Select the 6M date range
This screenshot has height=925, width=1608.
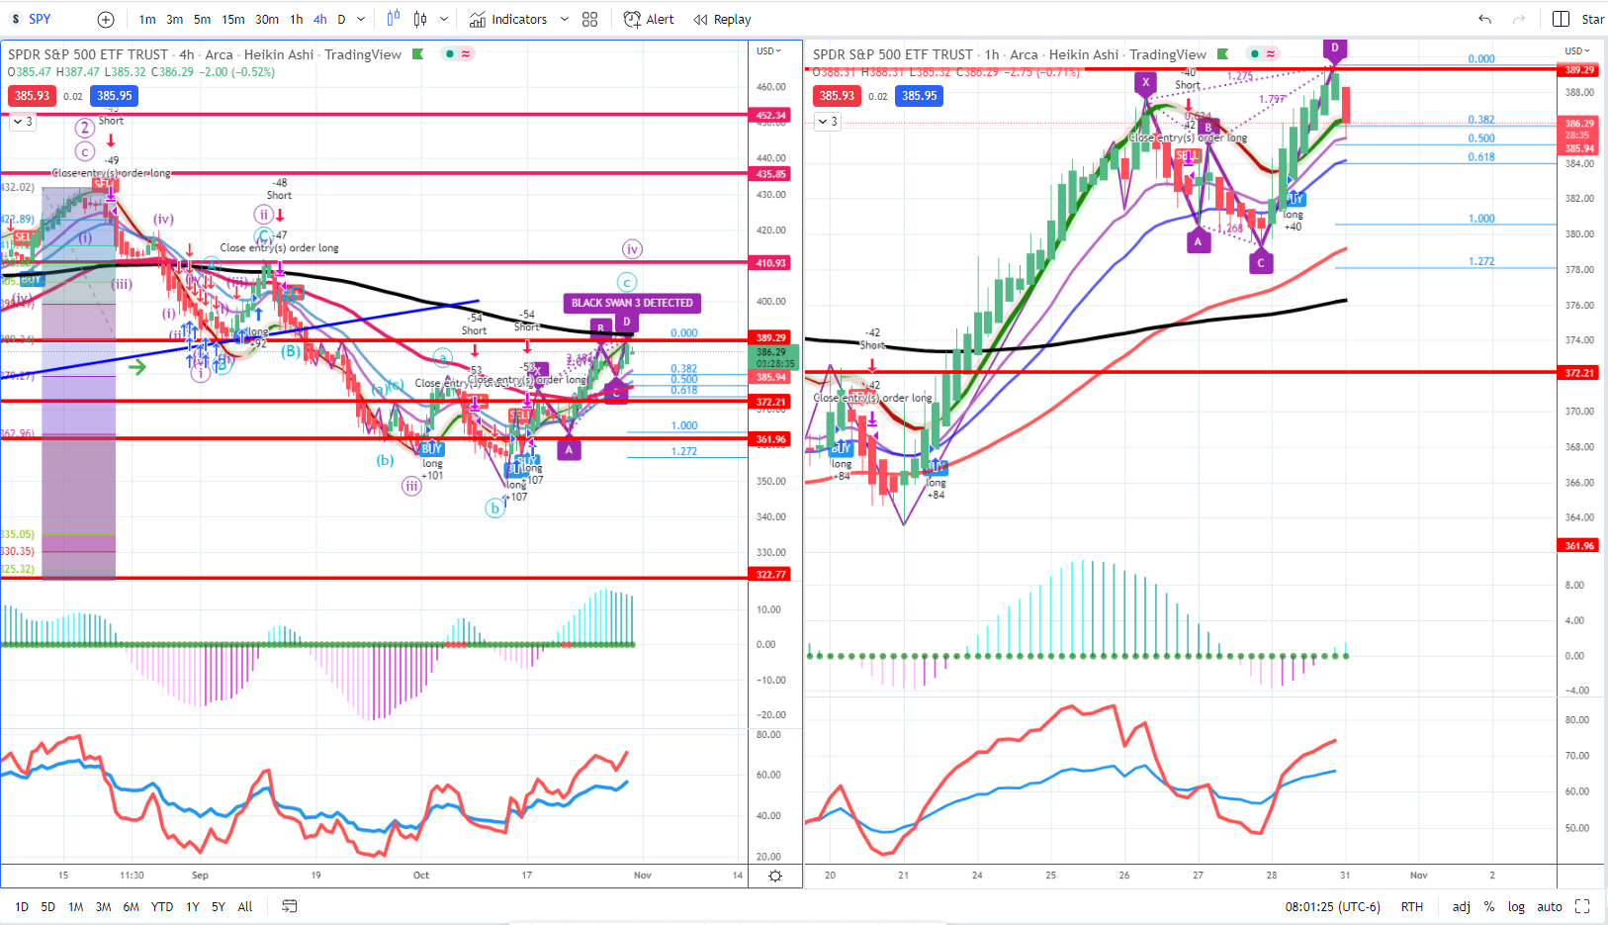click(x=131, y=906)
